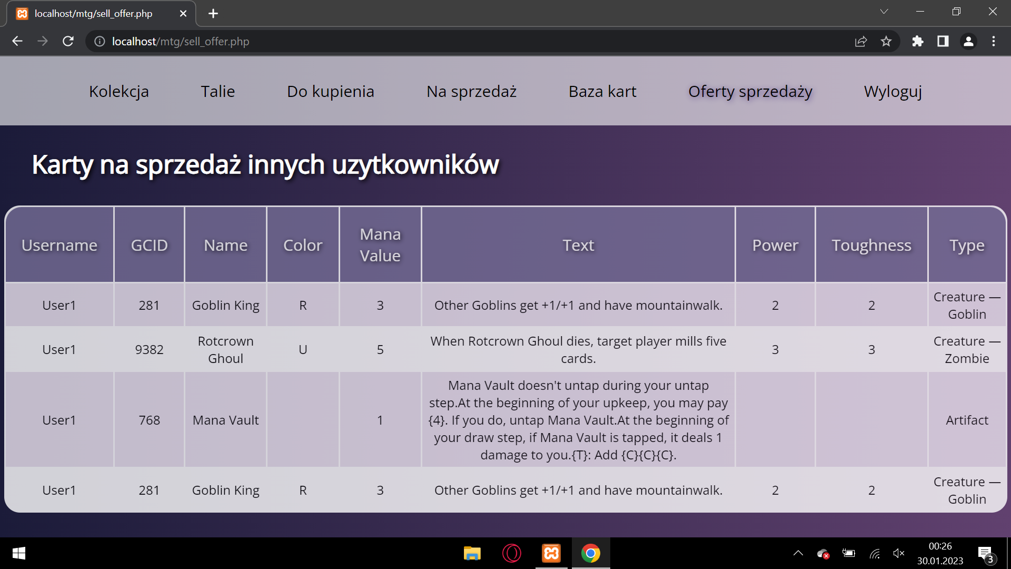Bookmark this page with the star icon

(886, 41)
